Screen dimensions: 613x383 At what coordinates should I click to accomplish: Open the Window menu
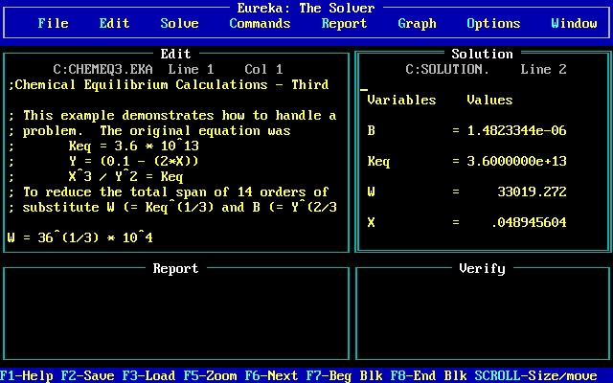click(x=575, y=23)
